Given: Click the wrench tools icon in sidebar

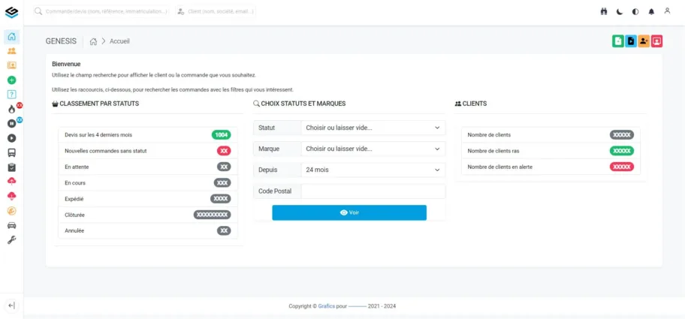Looking at the screenshot, I should point(11,239).
